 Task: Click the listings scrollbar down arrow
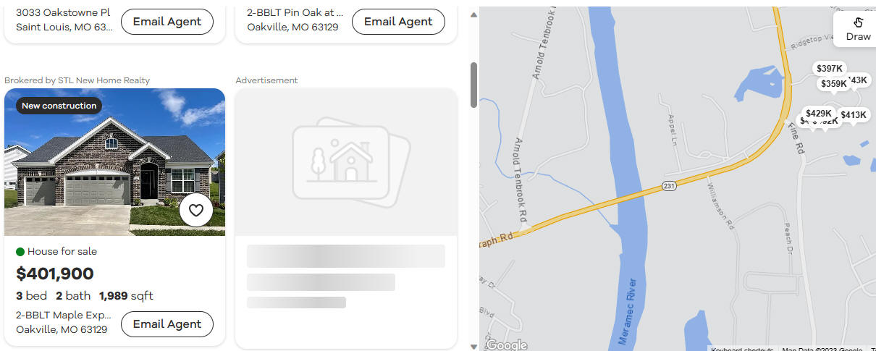(474, 347)
